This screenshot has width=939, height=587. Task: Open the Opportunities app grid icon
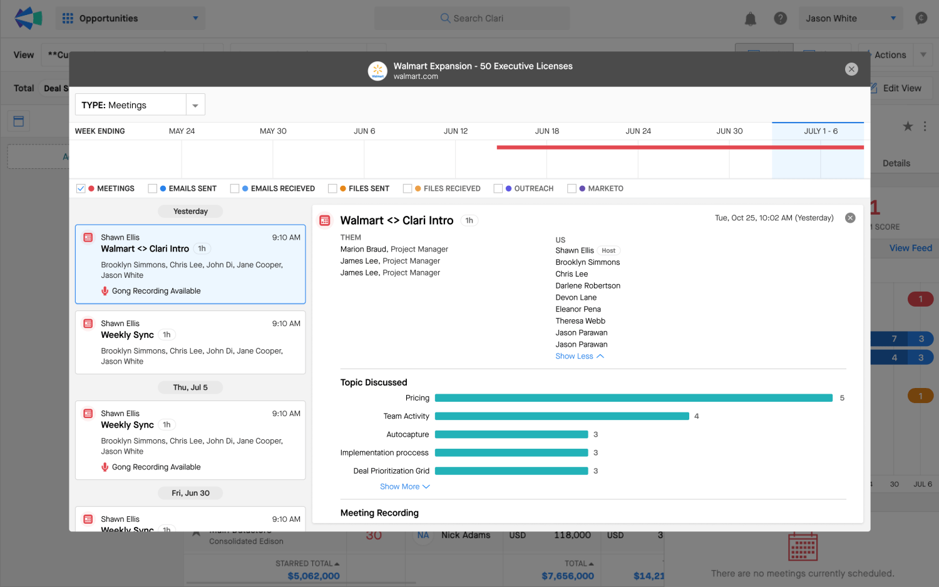tap(68, 18)
